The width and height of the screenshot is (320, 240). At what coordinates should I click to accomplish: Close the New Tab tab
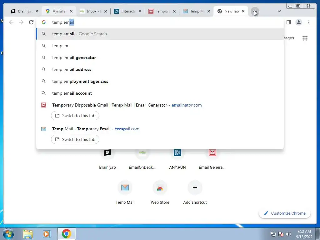click(x=243, y=11)
